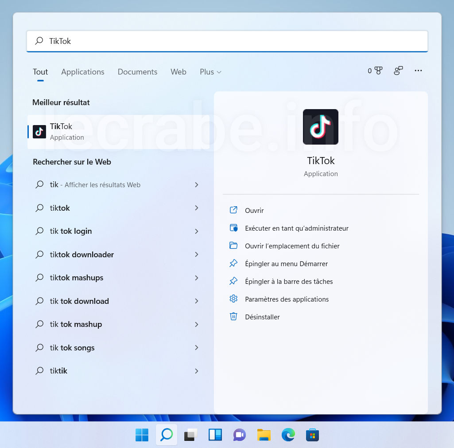Click 'tik tok songs' suggestion
The width and height of the screenshot is (454, 448).
pyautogui.click(x=117, y=348)
